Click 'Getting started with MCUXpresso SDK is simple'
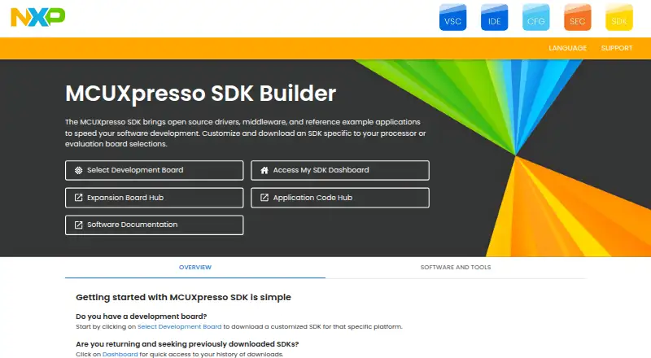Image resolution: width=651 pixels, height=358 pixels. pos(184,297)
